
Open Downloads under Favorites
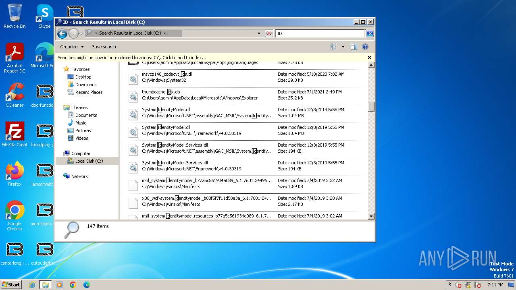click(86, 85)
